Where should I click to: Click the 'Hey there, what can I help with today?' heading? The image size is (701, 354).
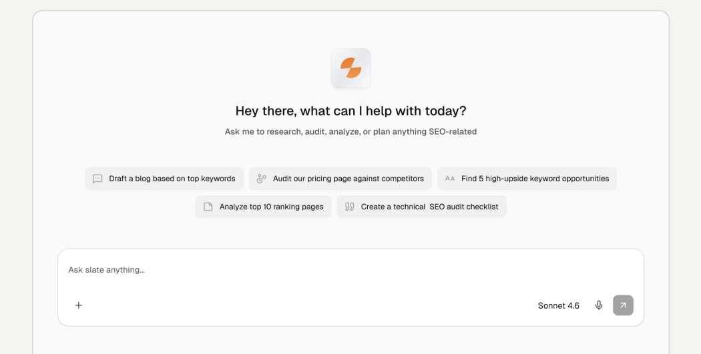point(351,111)
